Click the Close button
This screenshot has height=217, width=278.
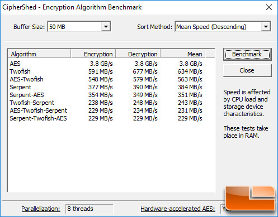(x=247, y=70)
